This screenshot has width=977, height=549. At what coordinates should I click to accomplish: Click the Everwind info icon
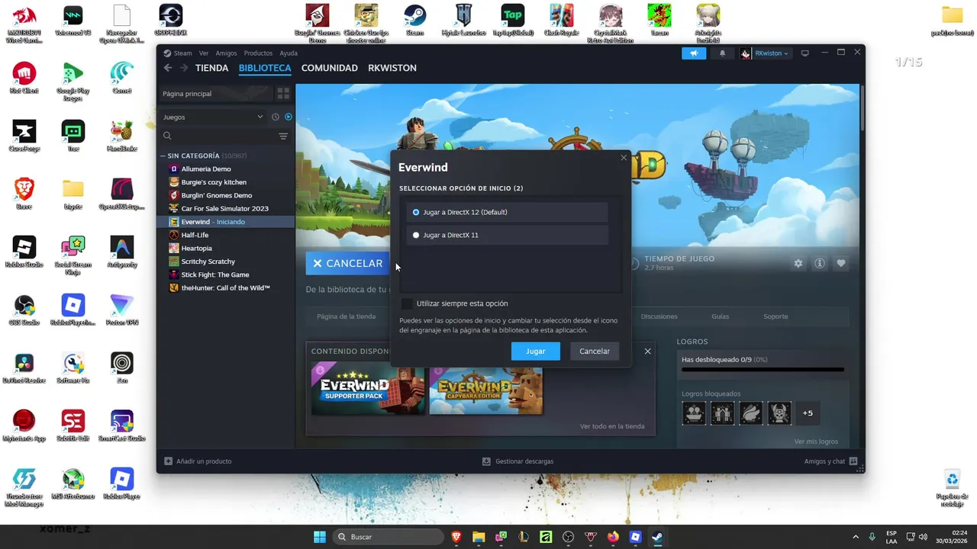(x=820, y=263)
